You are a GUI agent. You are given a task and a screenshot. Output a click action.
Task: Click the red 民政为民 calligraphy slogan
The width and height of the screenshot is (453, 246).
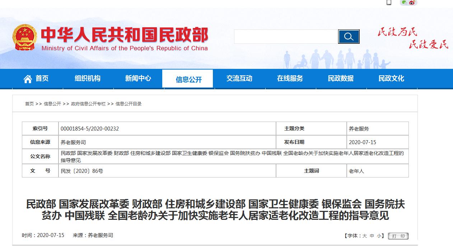pos(397,32)
